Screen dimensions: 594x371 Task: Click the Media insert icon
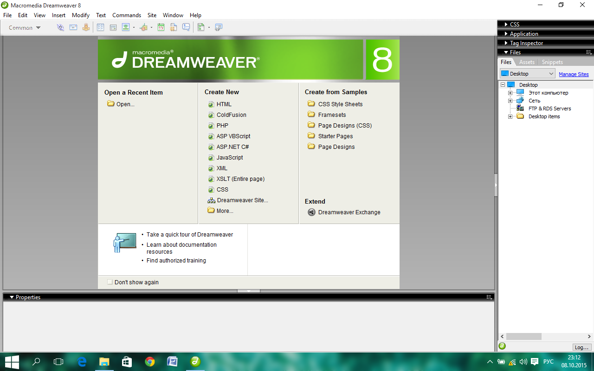(143, 27)
